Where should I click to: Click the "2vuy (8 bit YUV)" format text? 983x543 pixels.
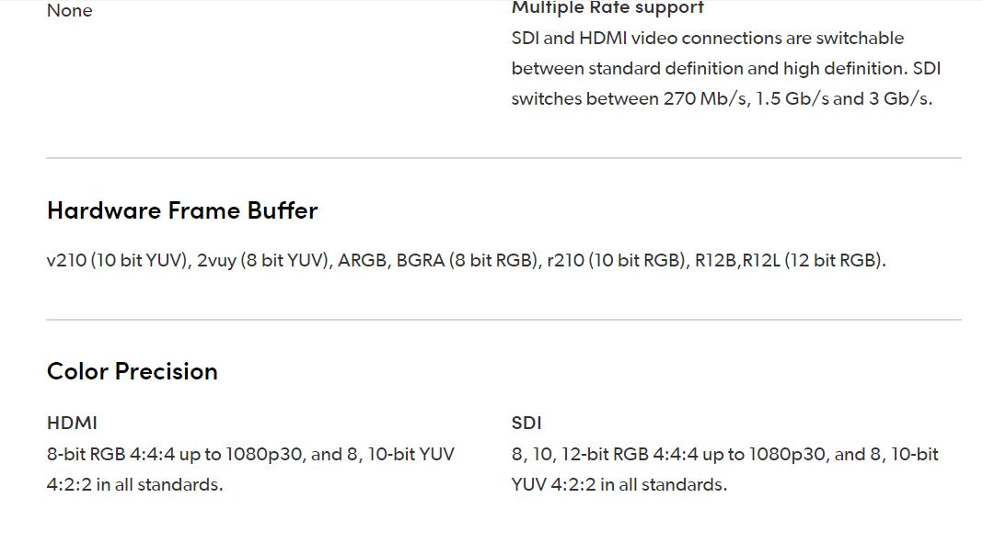(263, 260)
